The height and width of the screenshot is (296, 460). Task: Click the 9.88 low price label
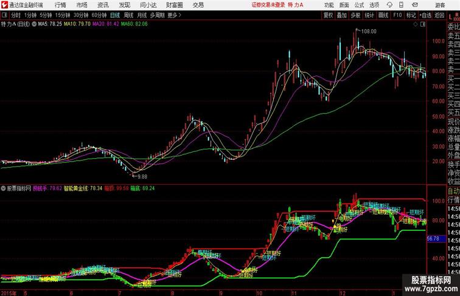(142, 177)
